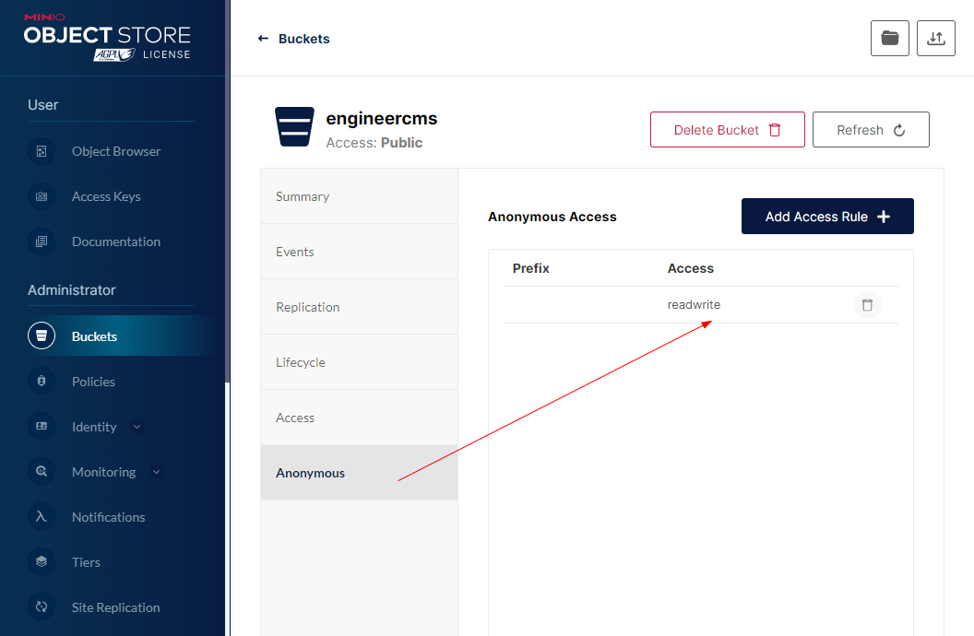Select the Replication tab

point(308,307)
